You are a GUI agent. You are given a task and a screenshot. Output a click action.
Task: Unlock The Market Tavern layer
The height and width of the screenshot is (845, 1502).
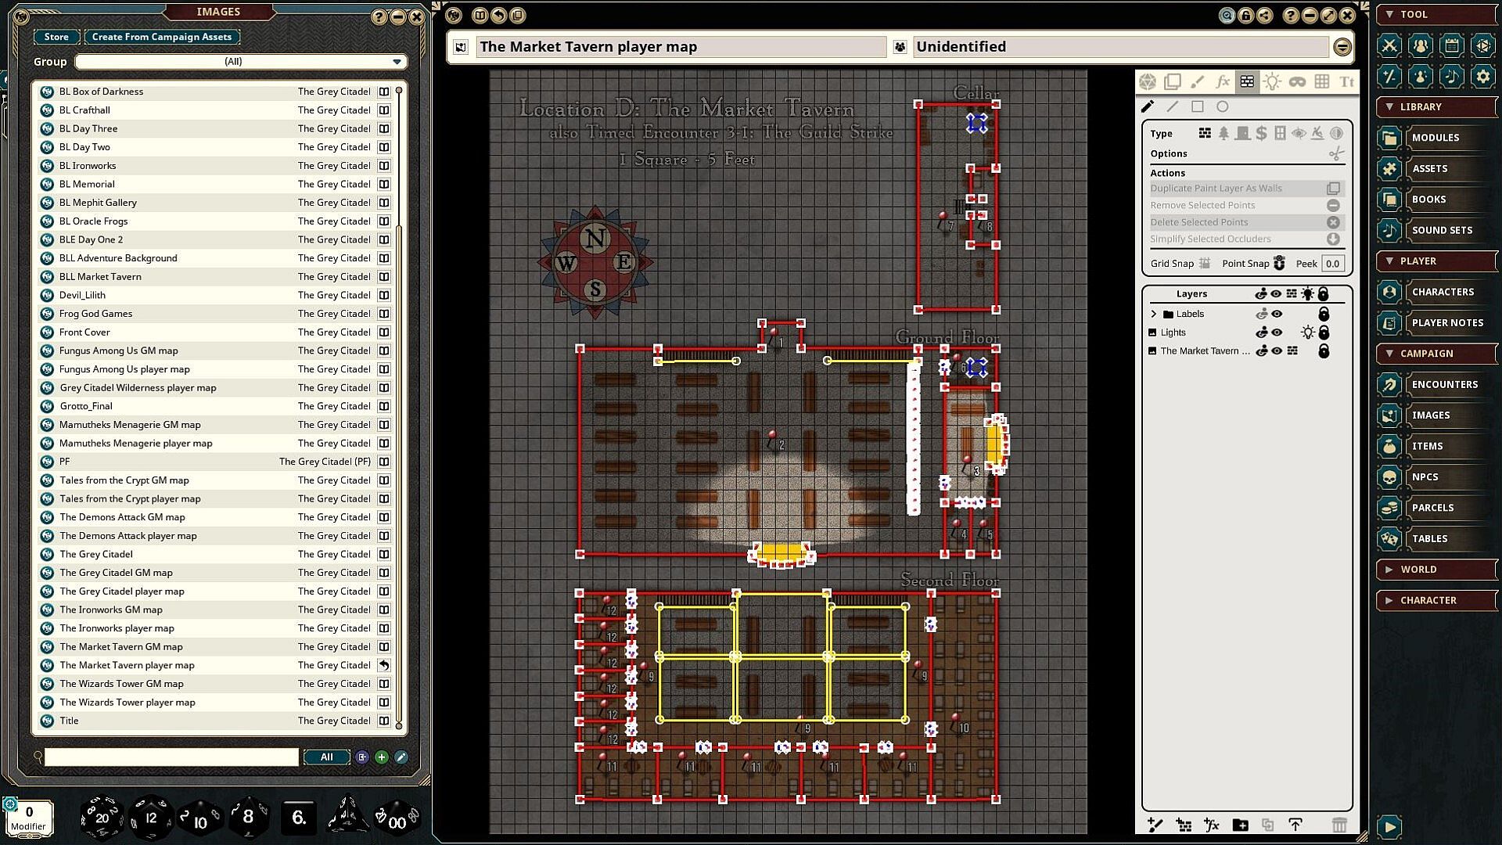1324,351
